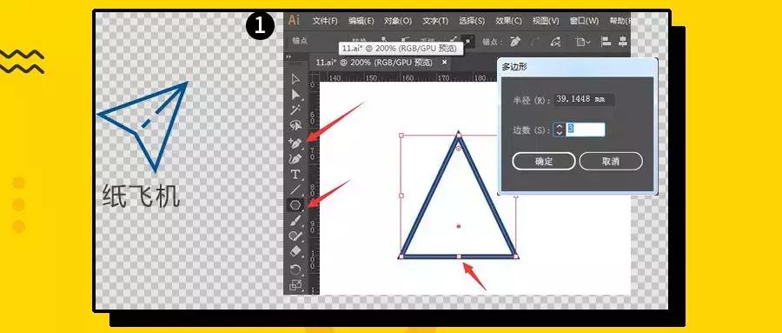Image resolution: width=782 pixels, height=333 pixels.
Task: Select the Magic Wand tool
Action: pyautogui.click(x=295, y=110)
